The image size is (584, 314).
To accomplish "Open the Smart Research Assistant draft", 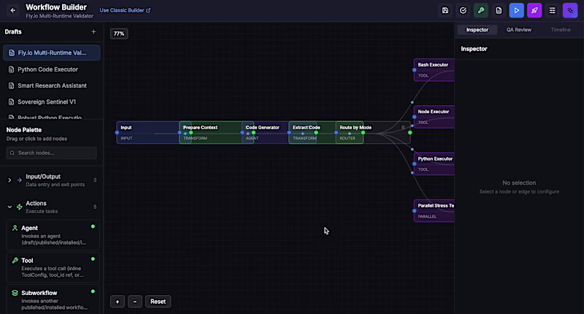I will pos(52,85).
